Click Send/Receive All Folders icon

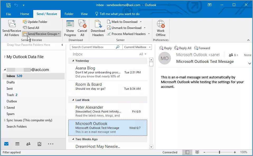(x=12, y=24)
